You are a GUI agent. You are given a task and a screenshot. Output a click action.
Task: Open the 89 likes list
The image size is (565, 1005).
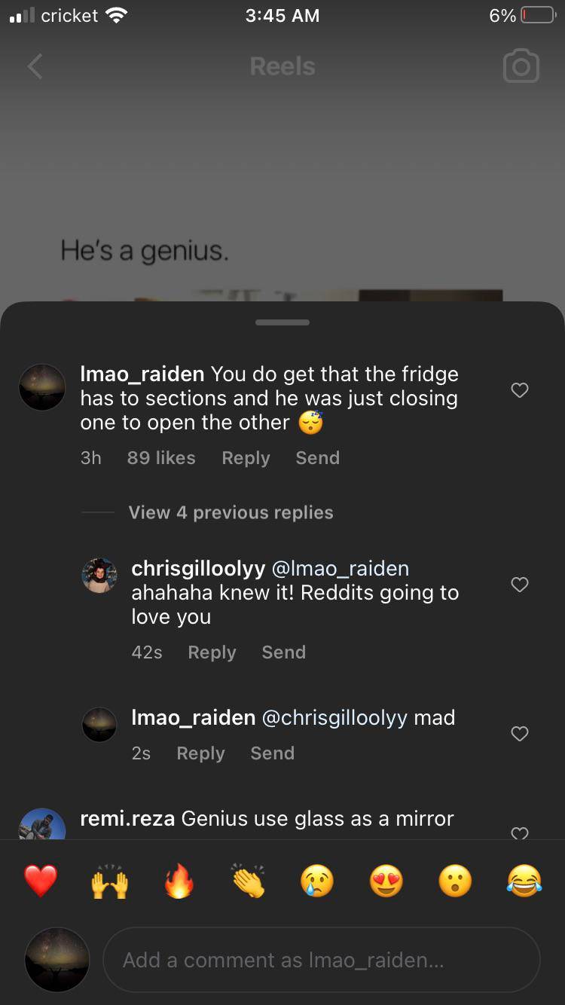161,458
